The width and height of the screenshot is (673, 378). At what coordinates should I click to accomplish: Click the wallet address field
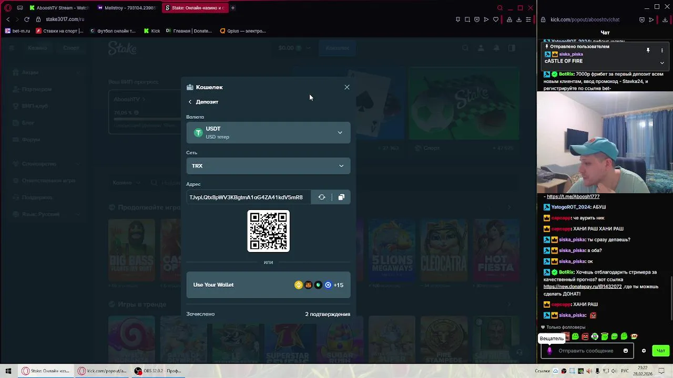[x=248, y=197]
